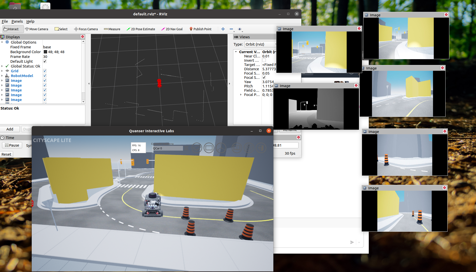This screenshot has height=272, width=476.
Task: Click the Publish Point tool
Action: pos(200,29)
